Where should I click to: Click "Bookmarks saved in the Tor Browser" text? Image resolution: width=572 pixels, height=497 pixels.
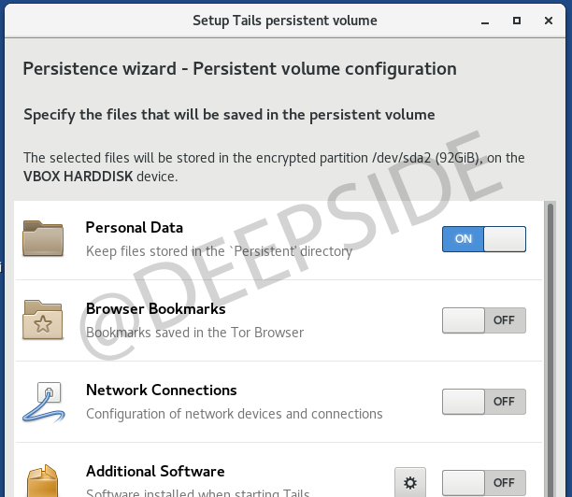(194, 333)
